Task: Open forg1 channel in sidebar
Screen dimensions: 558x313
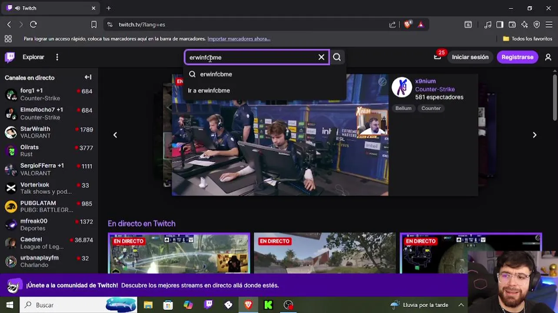Action: (49, 94)
